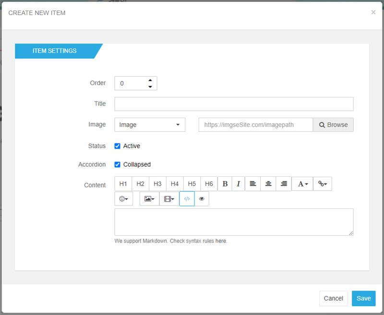Apply H2 heading formatting
Viewport: 384px width, 315px height.
[140, 184]
